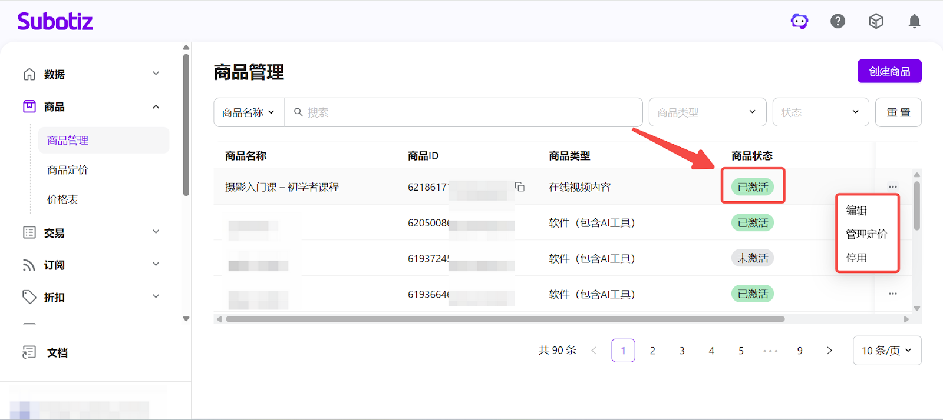Viewport: 943px width, 420px height.
Task: Open the 商品类型 filter dropdown
Action: 707,112
